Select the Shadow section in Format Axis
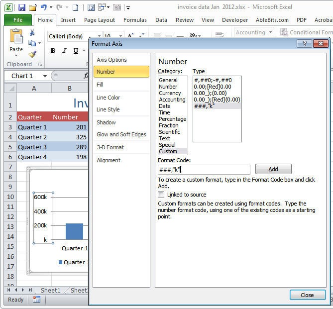The image size is (333, 309). 121,122
